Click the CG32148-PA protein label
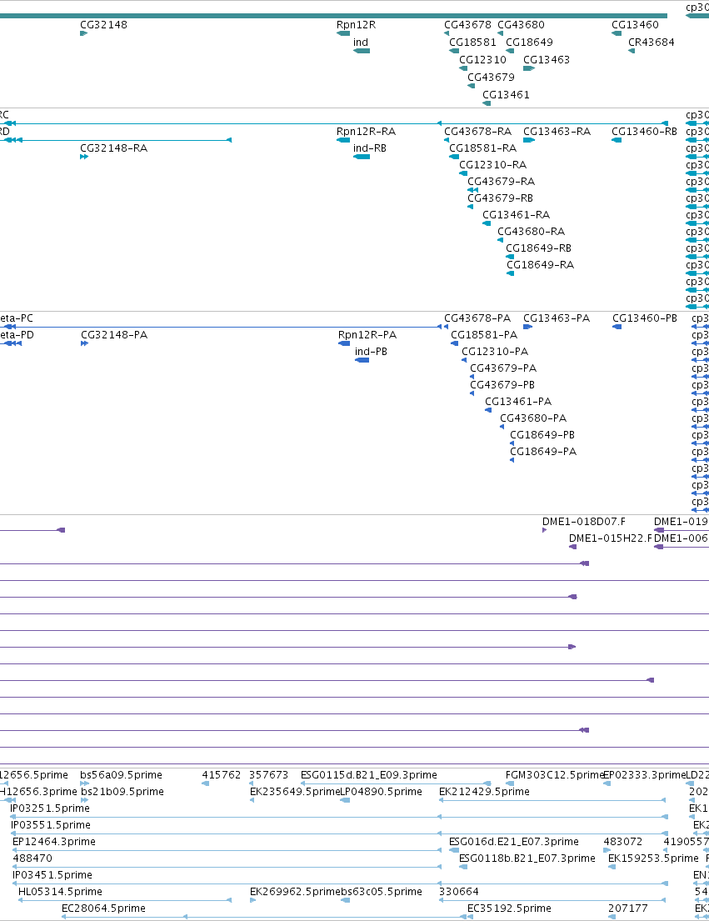 pos(114,335)
